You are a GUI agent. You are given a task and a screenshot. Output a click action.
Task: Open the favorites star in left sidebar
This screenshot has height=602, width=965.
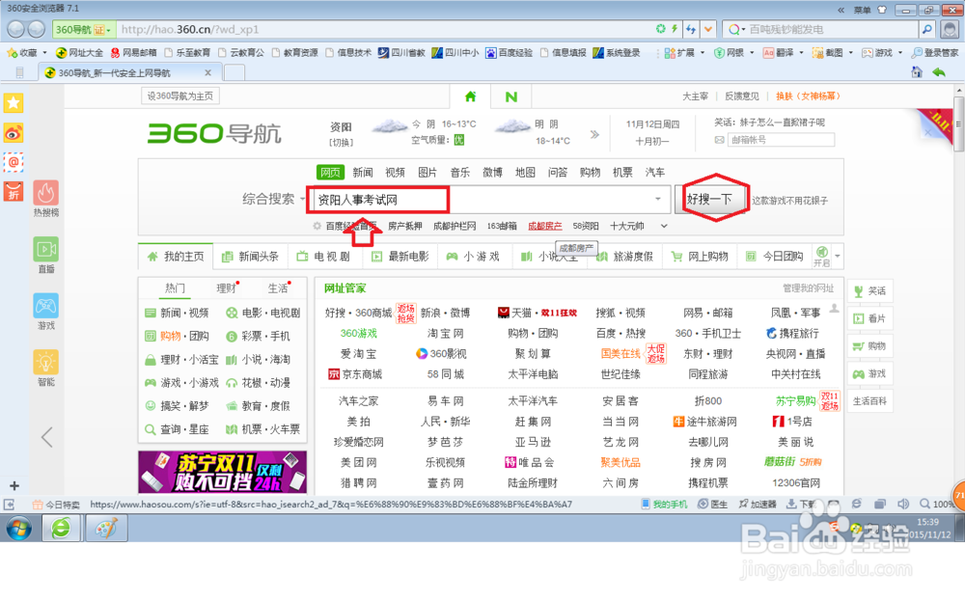pos(14,103)
